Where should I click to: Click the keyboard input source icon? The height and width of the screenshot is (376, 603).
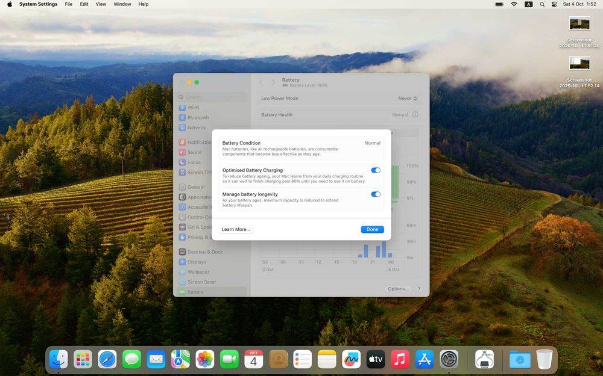click(528, 4)
